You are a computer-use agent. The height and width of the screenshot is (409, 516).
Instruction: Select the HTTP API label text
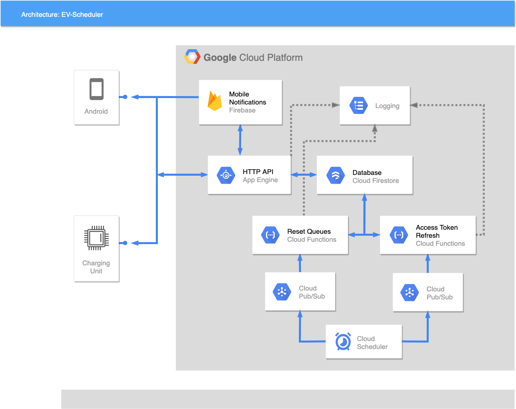point(258,172)
